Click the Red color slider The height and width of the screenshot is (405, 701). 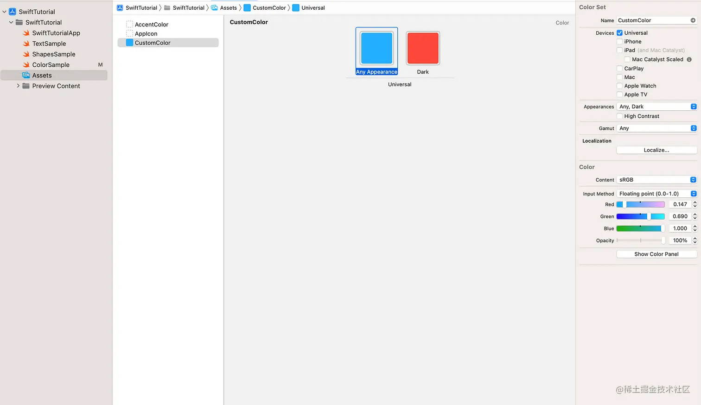click(641, 204)
